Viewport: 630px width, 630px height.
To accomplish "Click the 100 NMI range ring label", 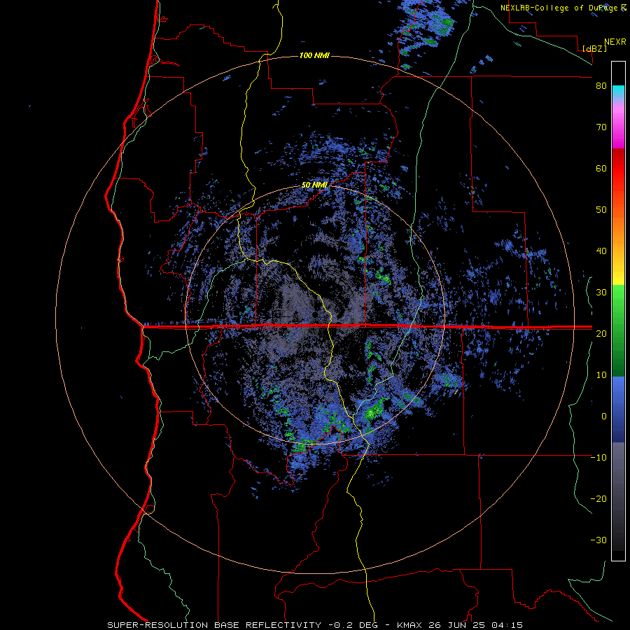I will (314, 55).
